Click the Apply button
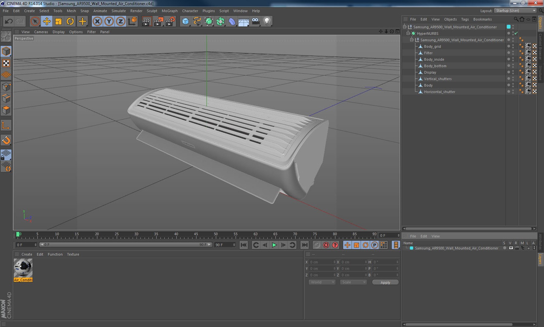This screenshot has height=327, width=544. (x=385, y=282)
